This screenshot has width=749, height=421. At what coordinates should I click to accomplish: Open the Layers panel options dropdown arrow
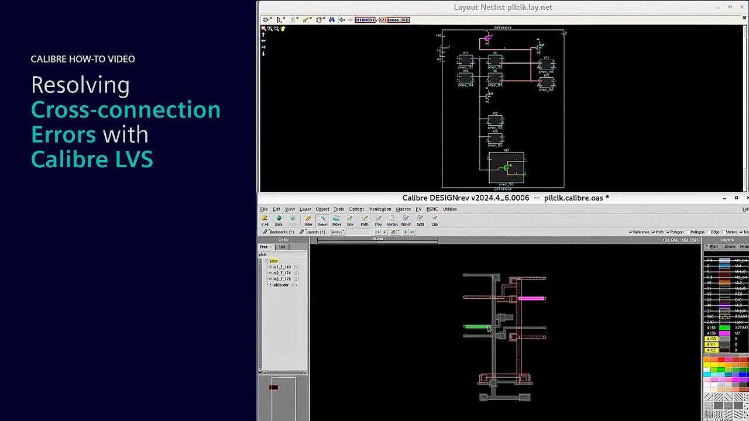[706, 247]
